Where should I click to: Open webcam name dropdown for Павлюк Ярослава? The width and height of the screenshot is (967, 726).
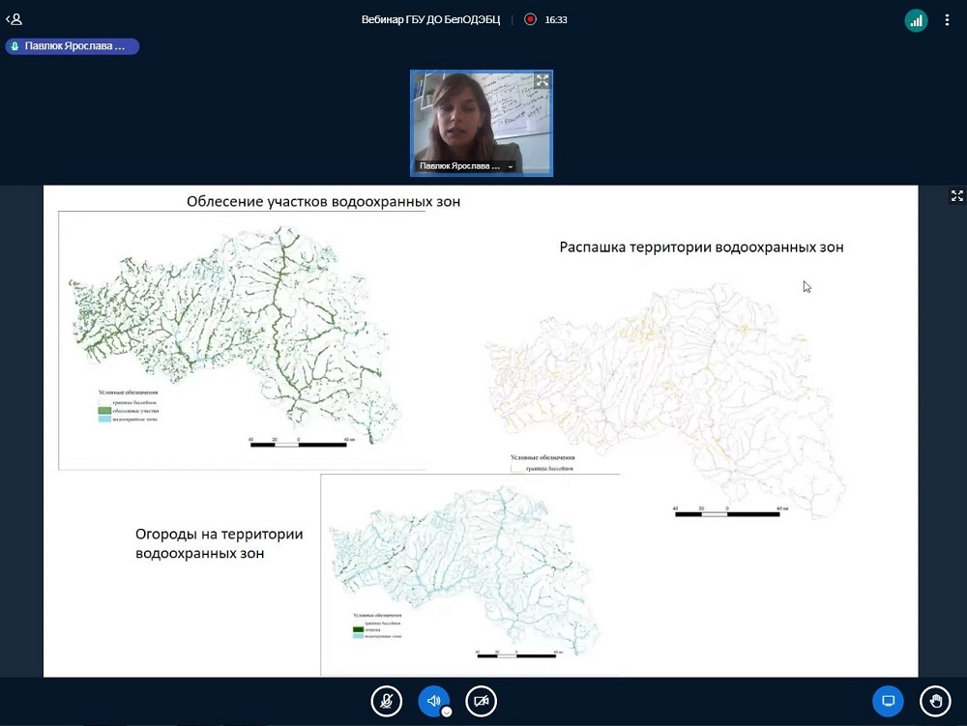pyautogui.click(x=512, y=166)
